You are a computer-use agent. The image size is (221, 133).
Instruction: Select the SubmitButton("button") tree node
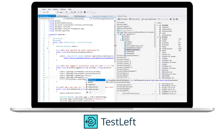tap(134, 48)
